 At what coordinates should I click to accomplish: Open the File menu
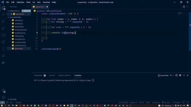[x=7, y=2]
